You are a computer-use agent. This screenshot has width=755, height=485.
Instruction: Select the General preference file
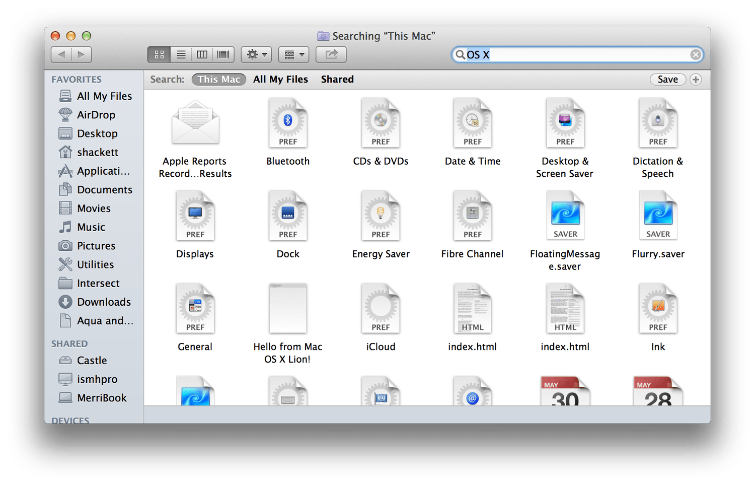pyautogui.click(x=195, y=318)
